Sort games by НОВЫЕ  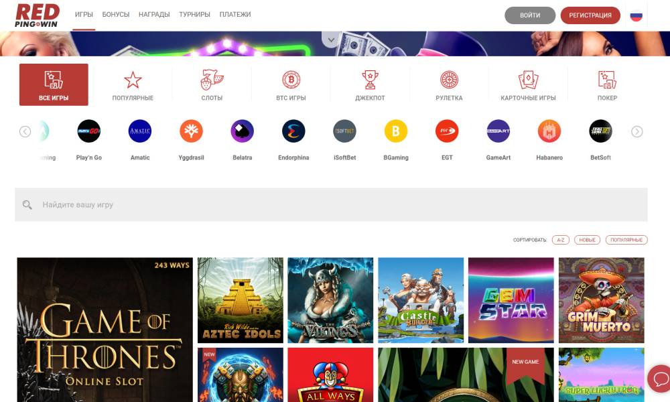click(x=587, y=240)
